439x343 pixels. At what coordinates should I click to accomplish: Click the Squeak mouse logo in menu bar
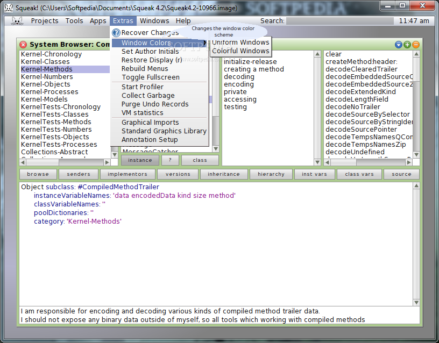17,21
